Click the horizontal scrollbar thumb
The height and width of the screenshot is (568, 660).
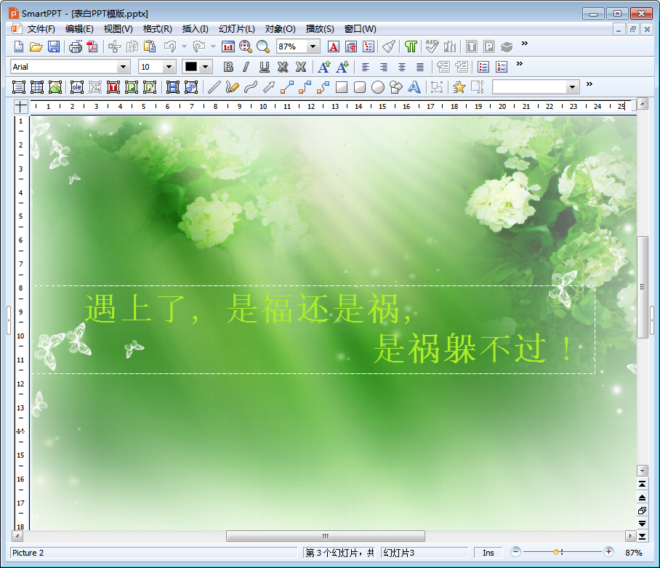326,536
